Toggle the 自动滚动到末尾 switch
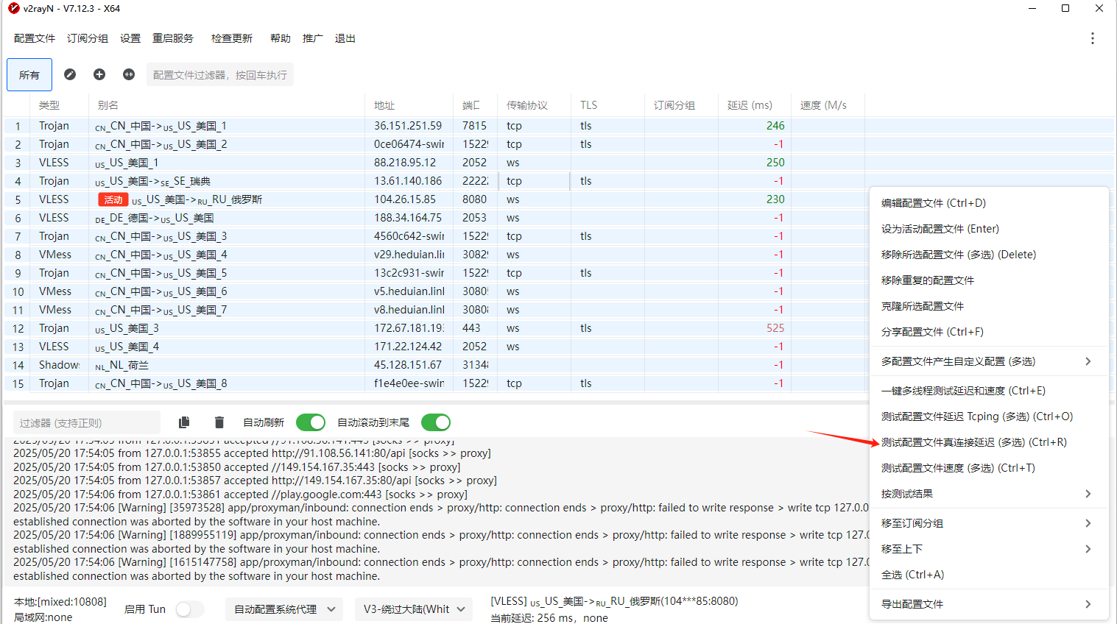1117x624 pixels. click(436, 422)
